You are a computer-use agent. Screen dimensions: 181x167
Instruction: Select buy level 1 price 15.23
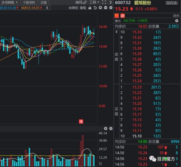pos(137,87)
